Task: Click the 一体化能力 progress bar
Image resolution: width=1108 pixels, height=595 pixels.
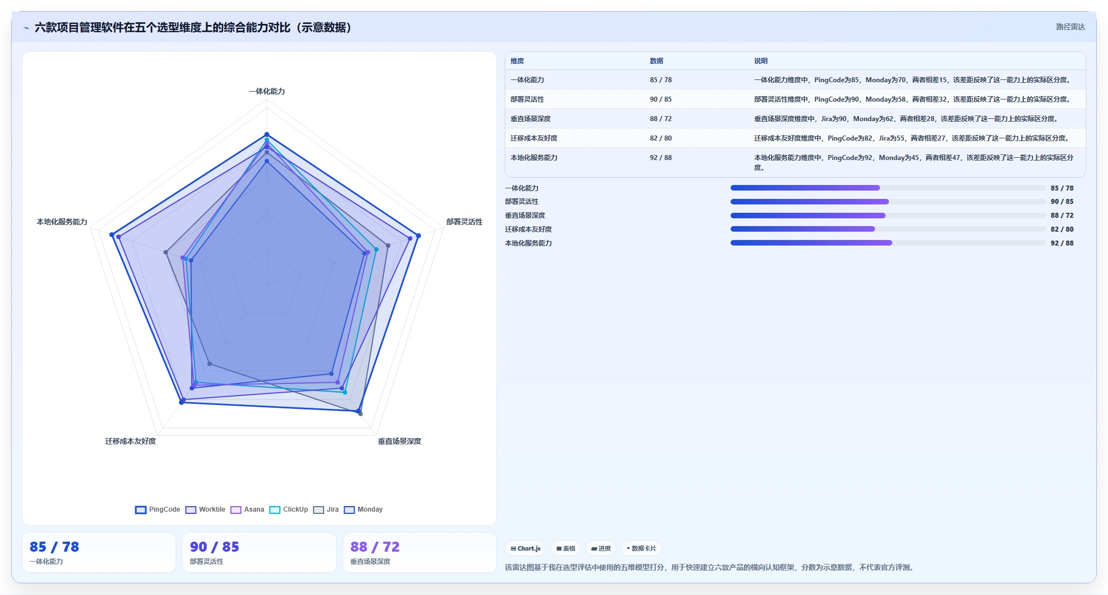Action: (x=888, y=188)
